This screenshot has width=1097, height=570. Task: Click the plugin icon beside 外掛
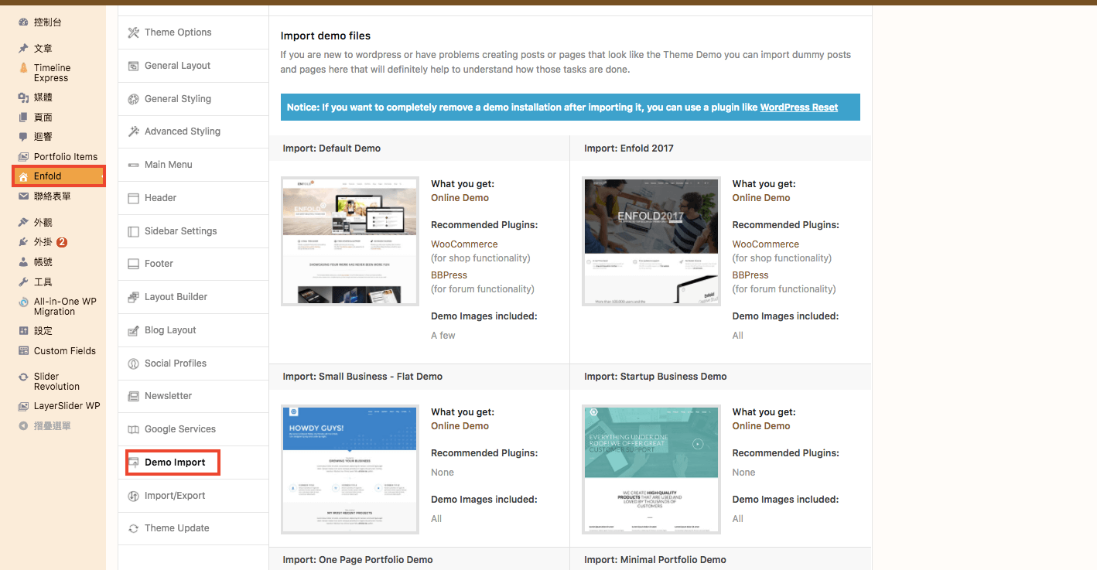(x=23, y=242)
